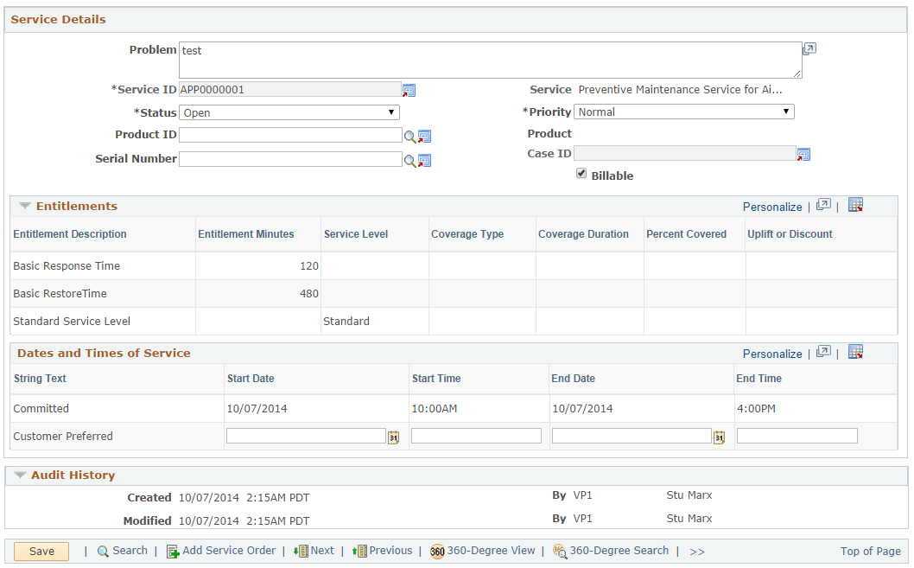Screen dimensions: 914x568
Task: Jump to Top of Page
Action: tap(870, 551)
